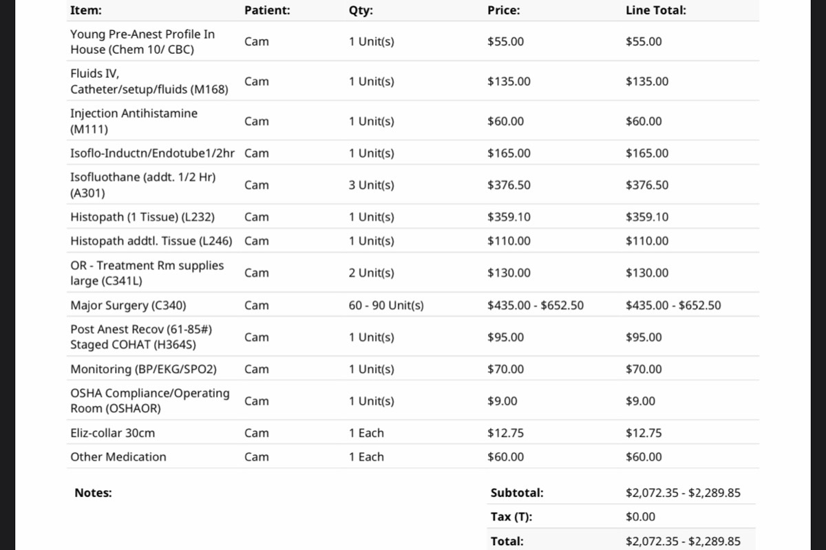Click the Monitoring (BP/EKG/SPO2) item
Screen dimensions: 826x550
pos(143,369)
